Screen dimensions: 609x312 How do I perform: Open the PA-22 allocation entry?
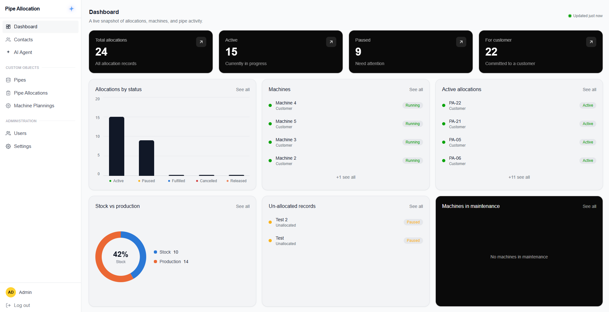[x=519, y=105]
